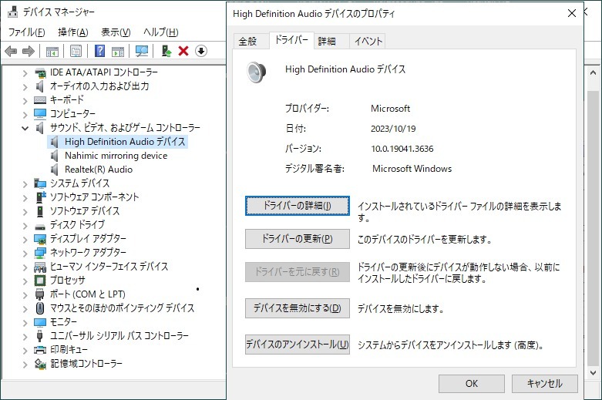Open the Properties toolbar icon
Viewport: 602px width, 400px height.
coord(76,51)
